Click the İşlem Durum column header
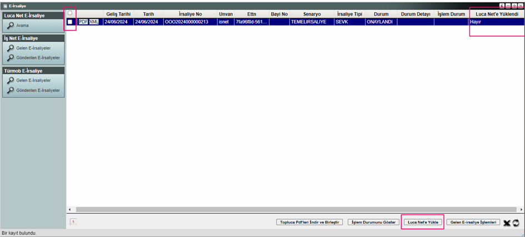Viewport: 525px width, 237px height. pyautogui.click(x=451, y=14)
